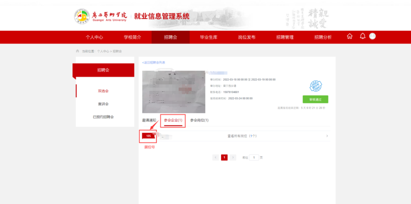The height and width of the screenshot is (204, 411).
Task: Click Guangxi Arts University logo
Action: [101, 16]
